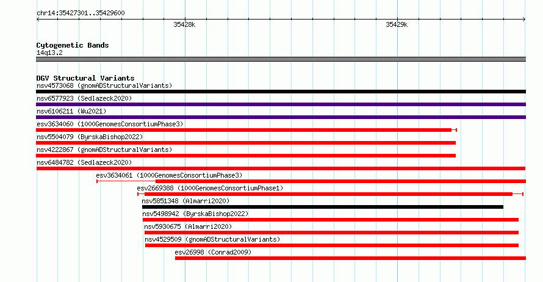Open esv2669388 1000GenomesConsortiumPhase1 label
The height and width of the screenshot is (282, 543).
click(x=210, y=188)
